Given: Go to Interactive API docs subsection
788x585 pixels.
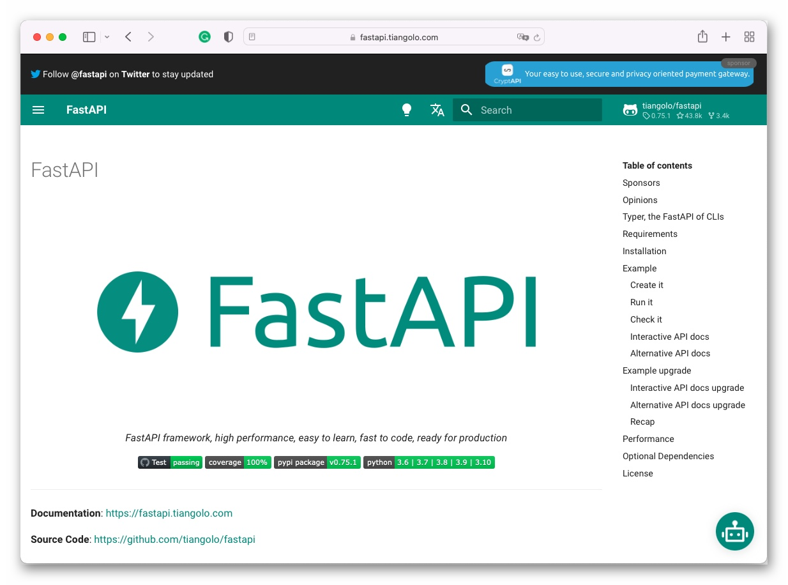Looking at the screenshot, I should coord(670,337).
